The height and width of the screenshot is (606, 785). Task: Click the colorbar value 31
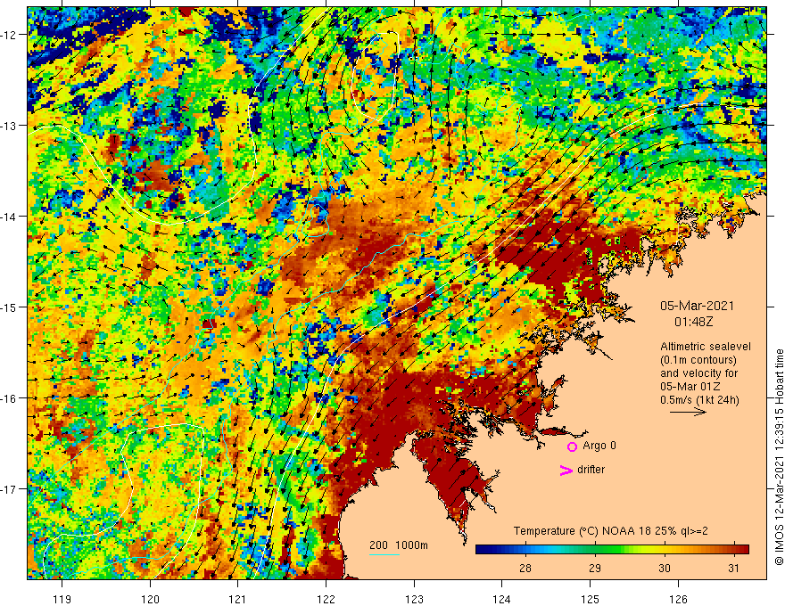pos(734,568)
